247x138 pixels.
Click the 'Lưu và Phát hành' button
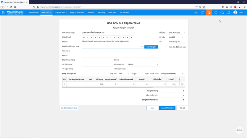point(167,108)
